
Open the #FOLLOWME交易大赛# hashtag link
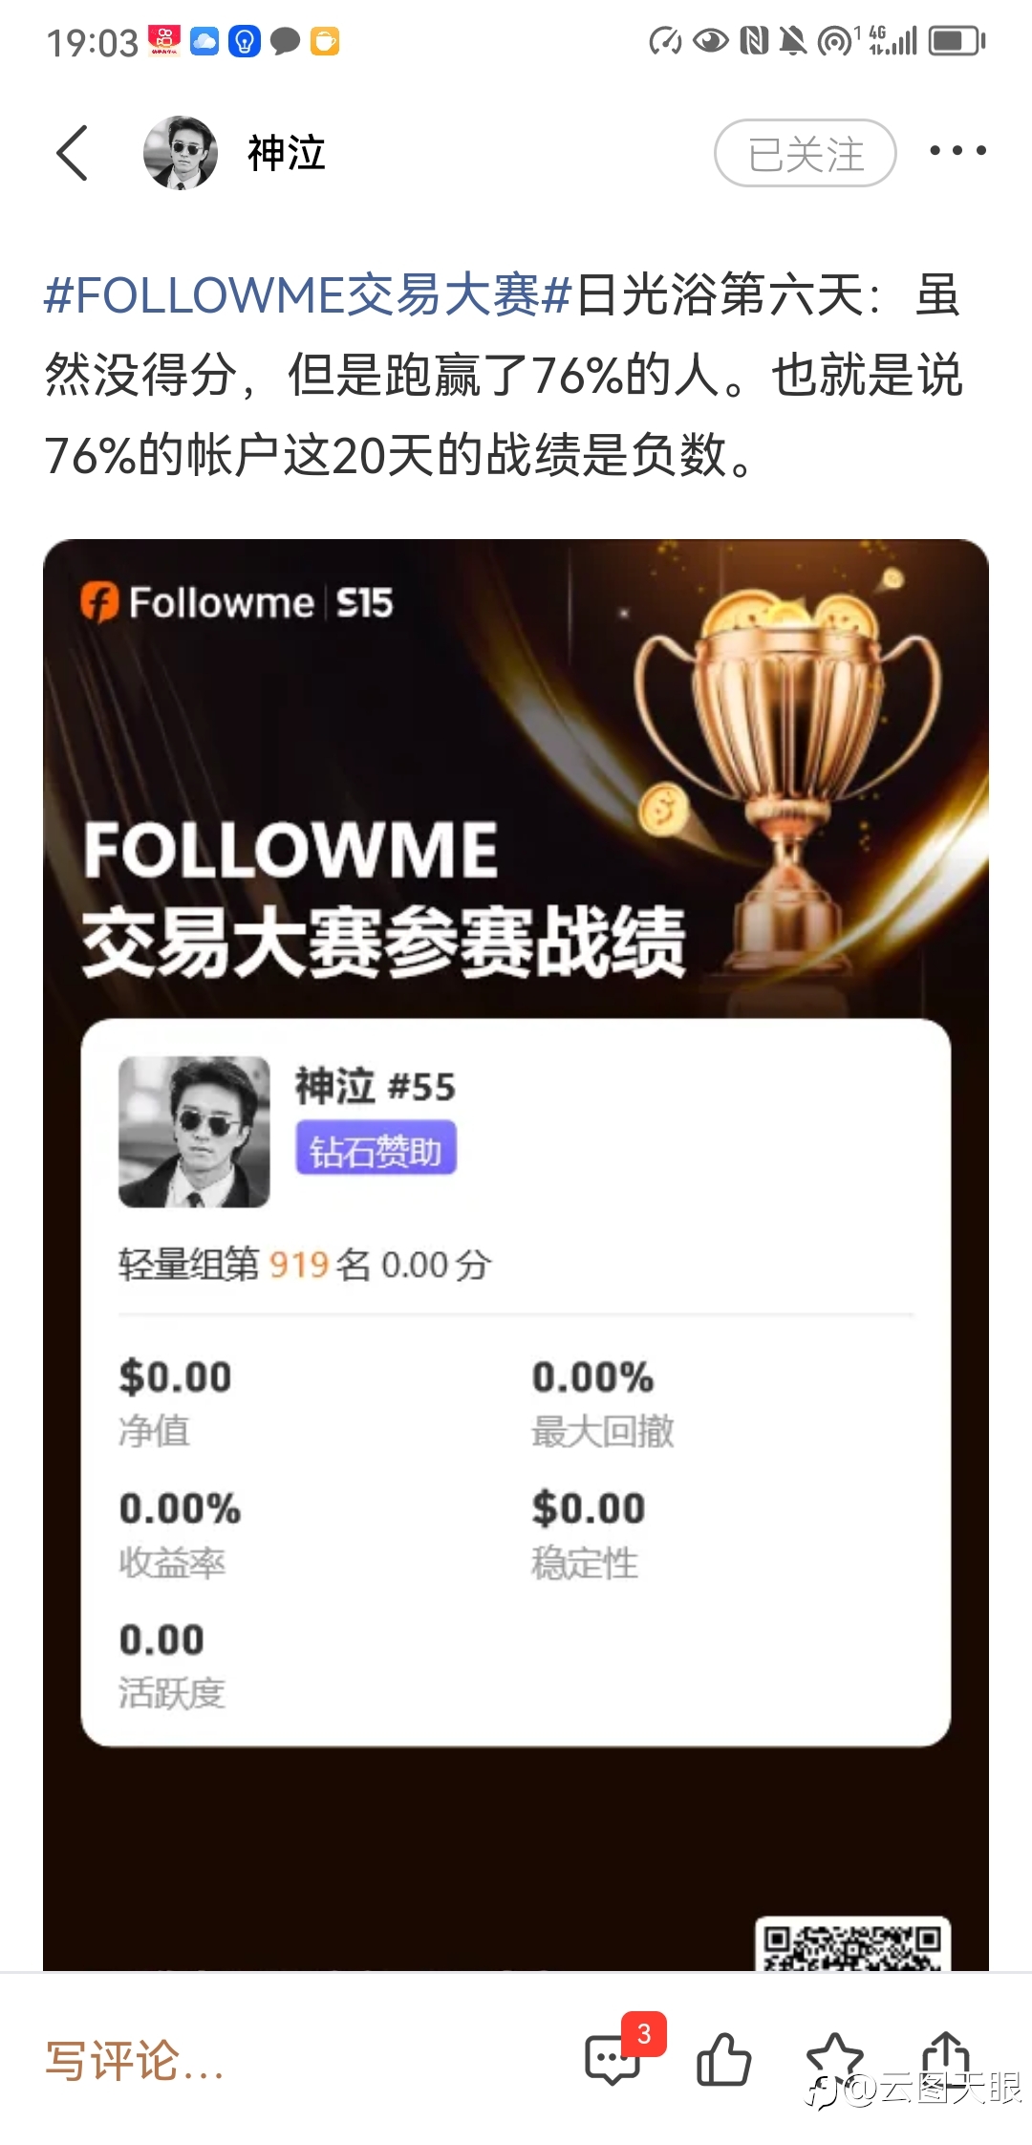coord(308,294)
